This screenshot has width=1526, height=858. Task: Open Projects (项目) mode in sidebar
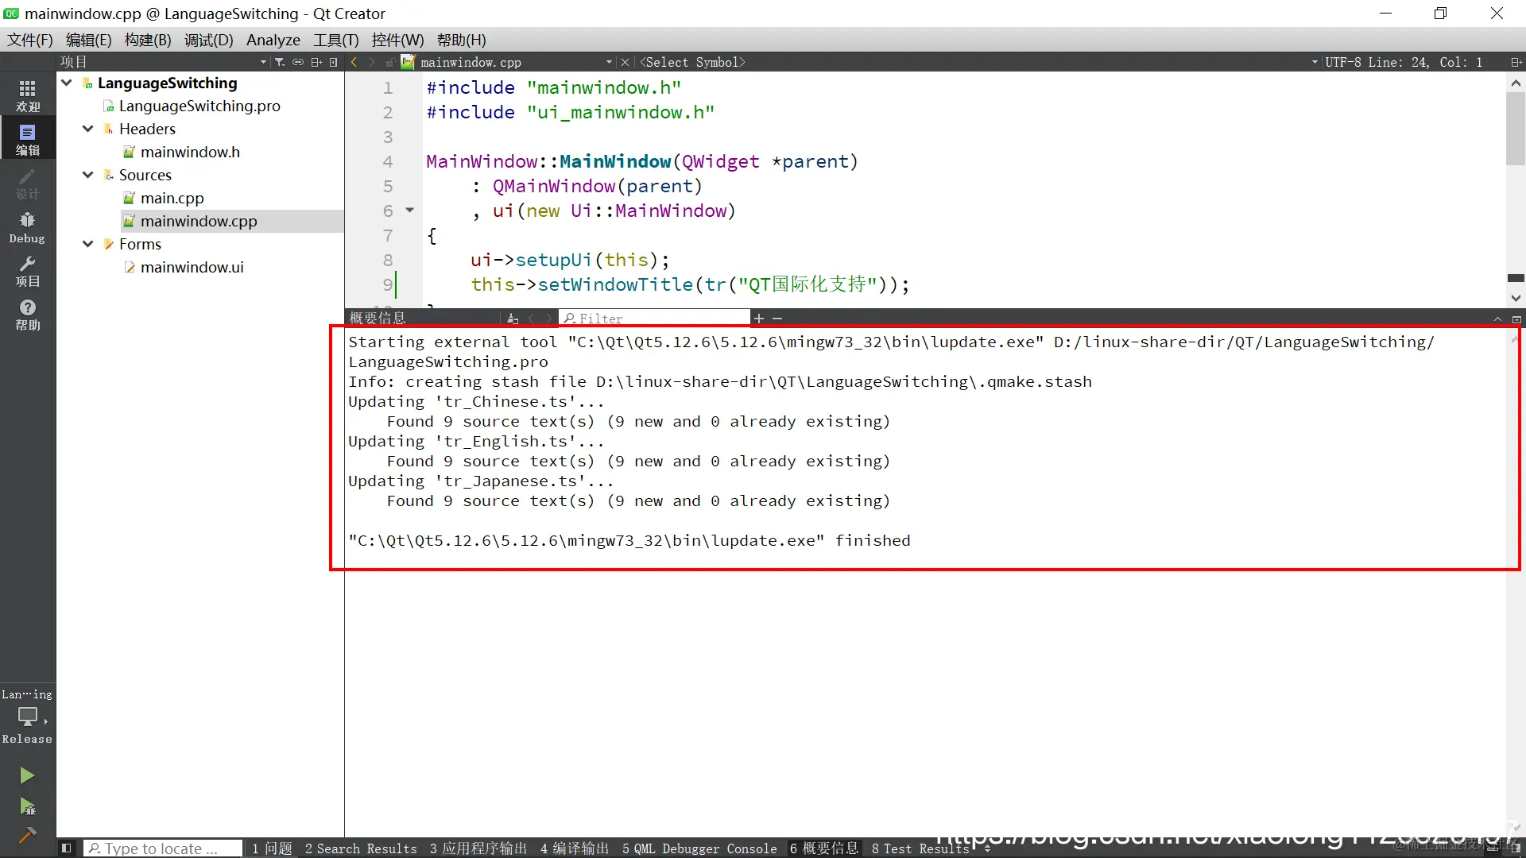coord(27,271)
